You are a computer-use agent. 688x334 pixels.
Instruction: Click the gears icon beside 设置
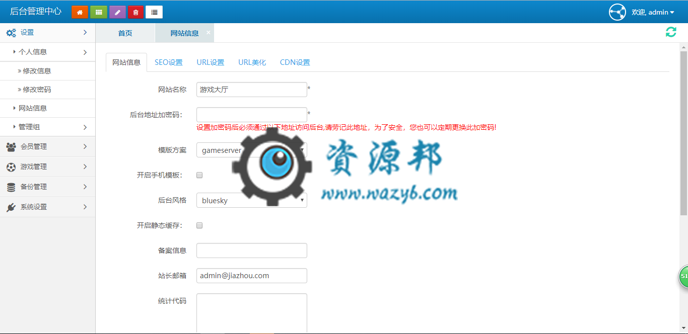pyautogui.click(x=11, y=33)
